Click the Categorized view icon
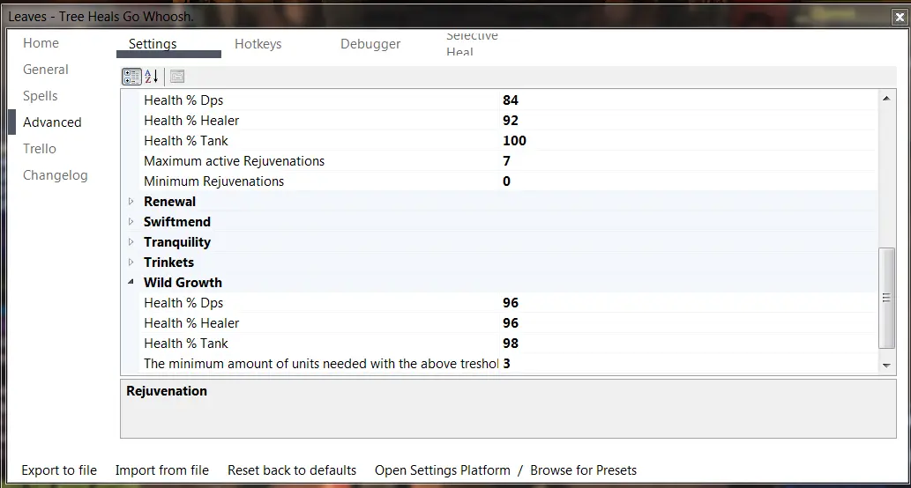Image resolution: width=911 pixels, height=488 pixels. pyautogui.click(x=131, y=77)
